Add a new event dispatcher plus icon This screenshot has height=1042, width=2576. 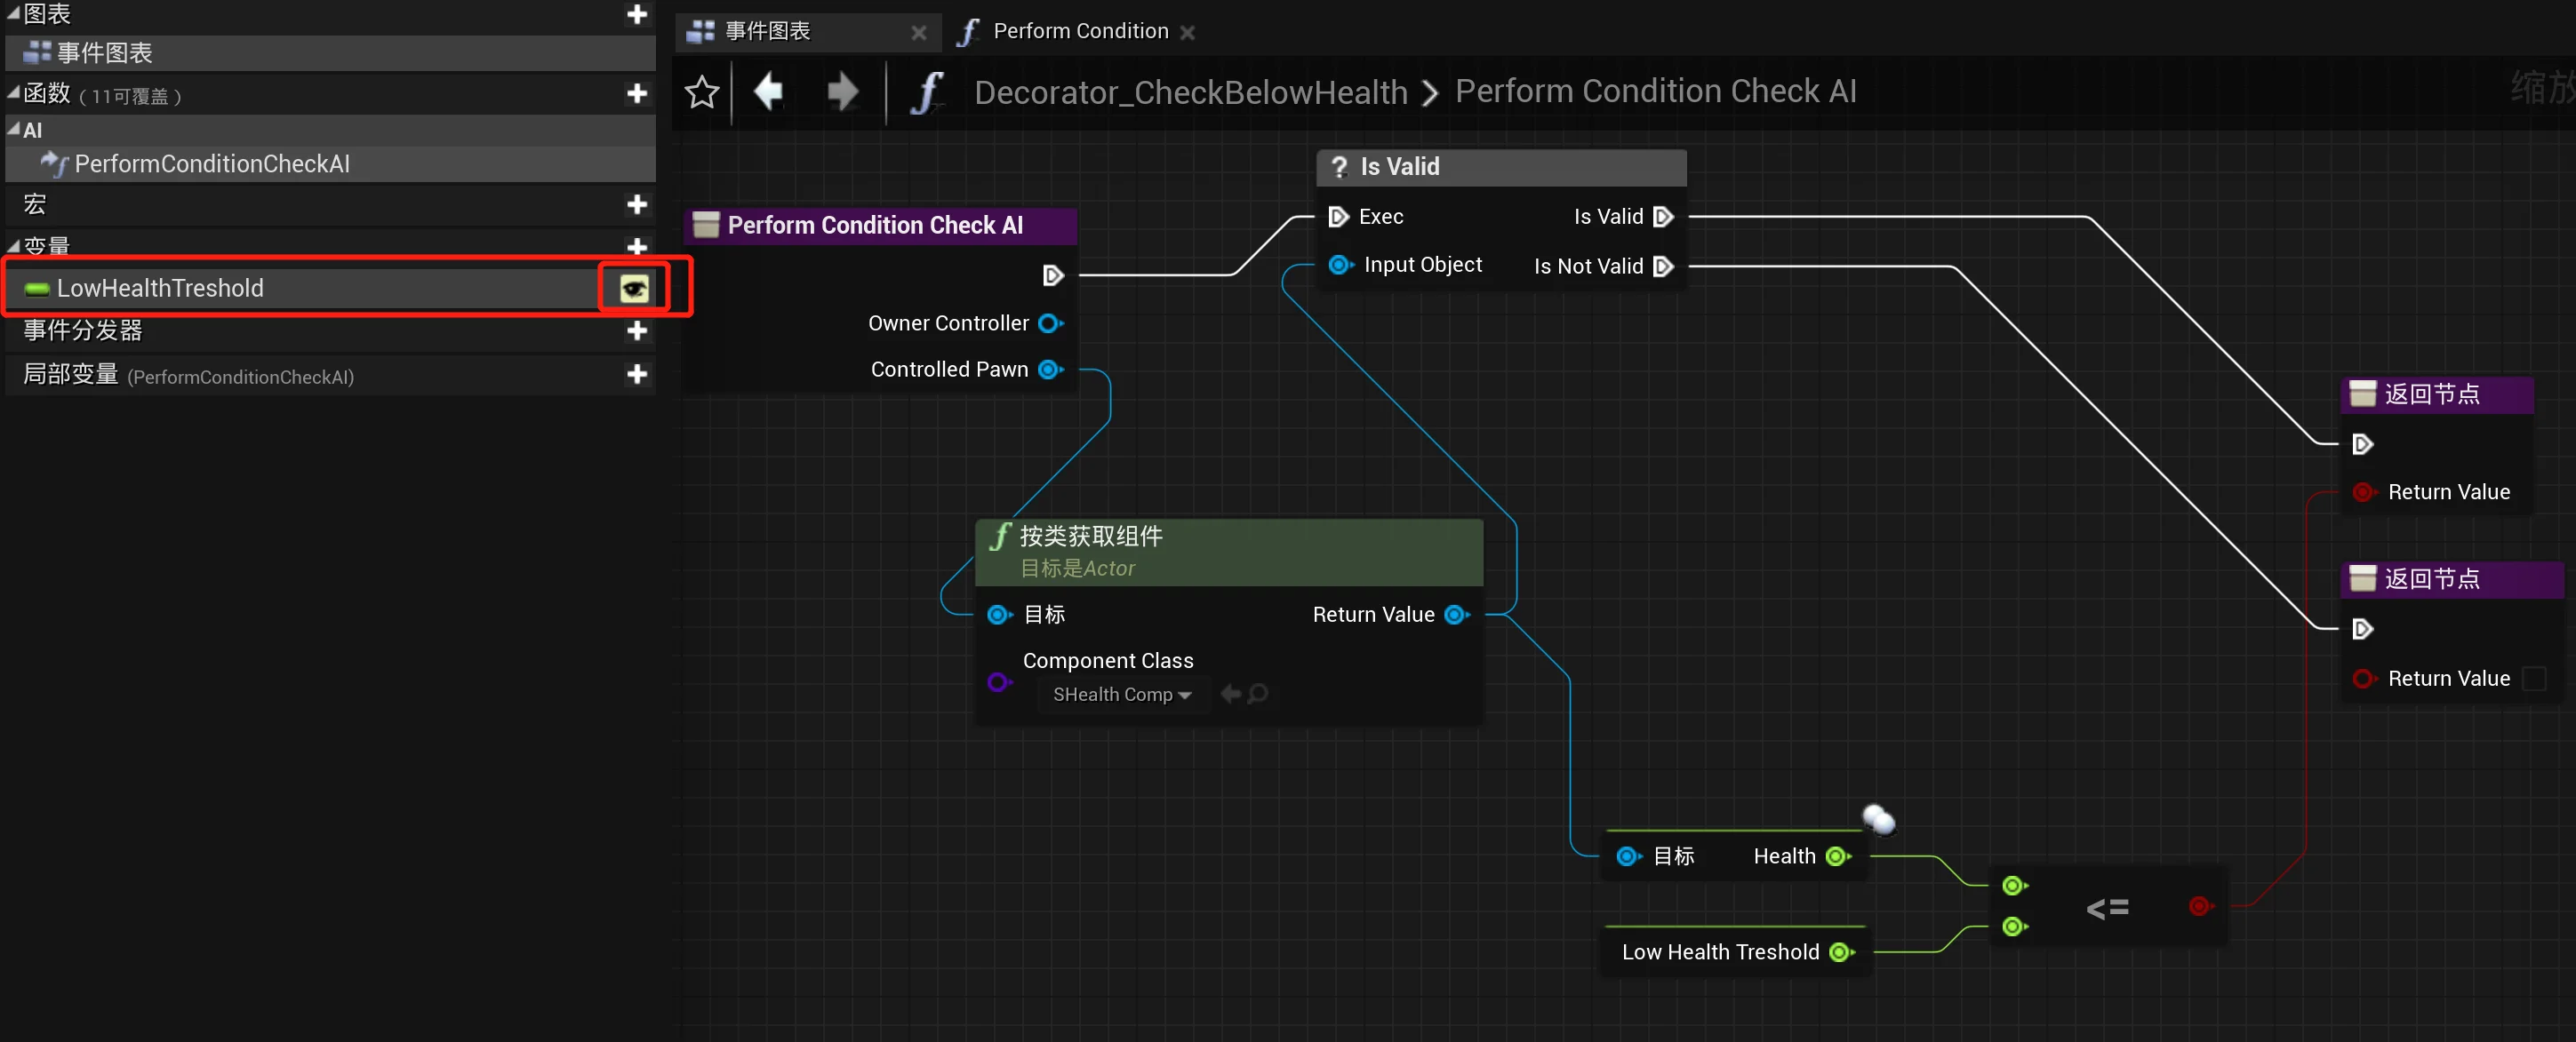(x=637, y=330)
